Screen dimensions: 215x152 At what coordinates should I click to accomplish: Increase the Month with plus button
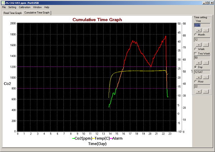click(199, 45)
